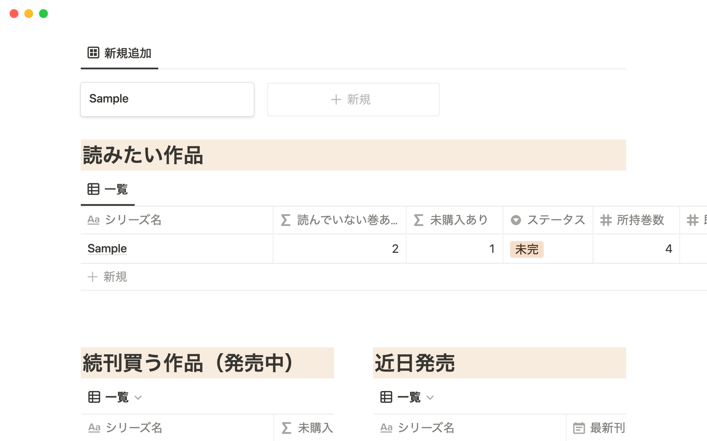The width and height of the screenshot is (707, 441).
Task: Click the Aa icon beside シリーズ名 in top table
Action: 94,220
